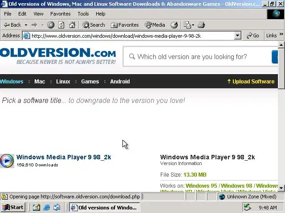Open the Favorites toolbar button
Viewport: 285px width, 213px height.
125,25
